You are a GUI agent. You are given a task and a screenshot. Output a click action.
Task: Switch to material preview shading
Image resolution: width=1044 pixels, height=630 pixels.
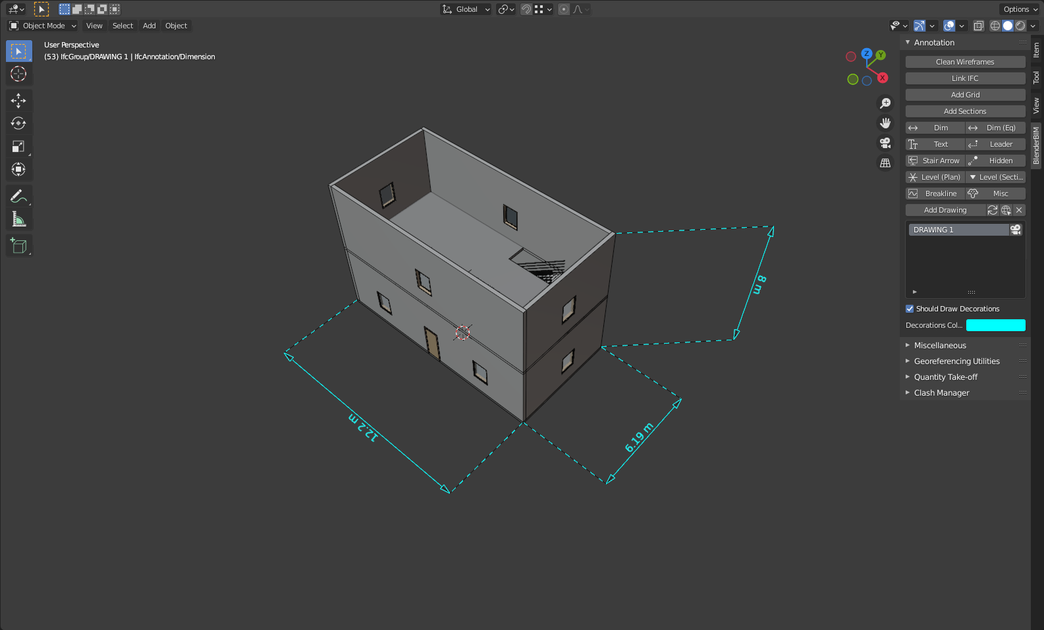(x=1020, y=26)
